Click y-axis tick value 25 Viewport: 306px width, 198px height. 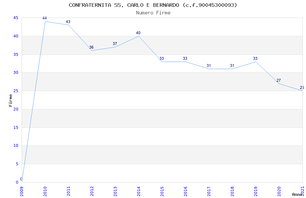click(x=16, y=91)
